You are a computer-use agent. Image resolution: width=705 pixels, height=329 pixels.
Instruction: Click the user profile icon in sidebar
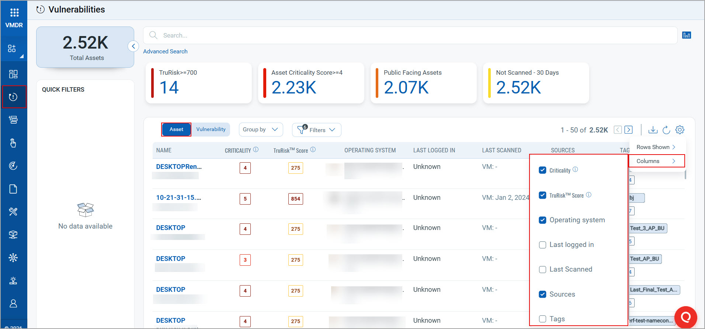[x=13, y=304]
